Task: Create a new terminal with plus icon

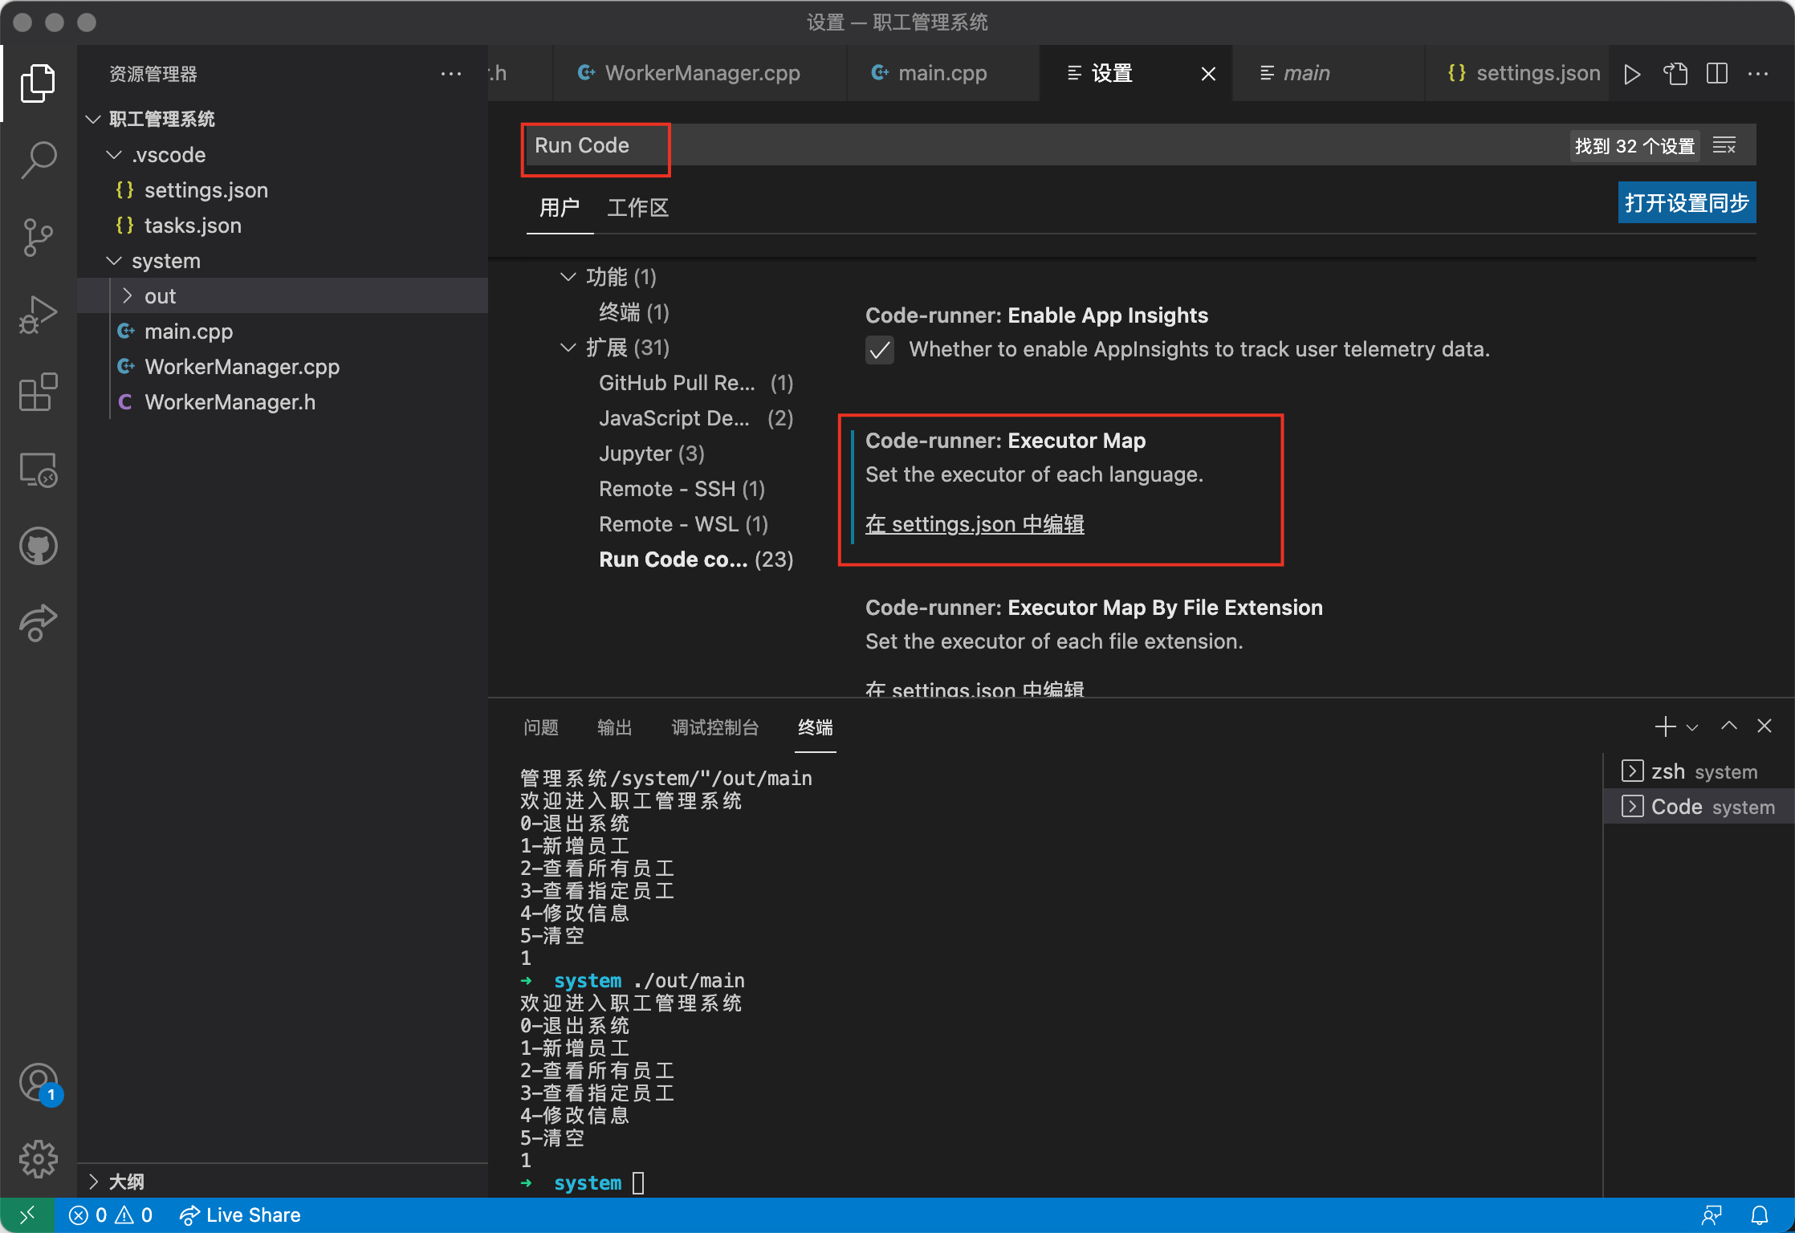Action: (x=1665, y=726)
